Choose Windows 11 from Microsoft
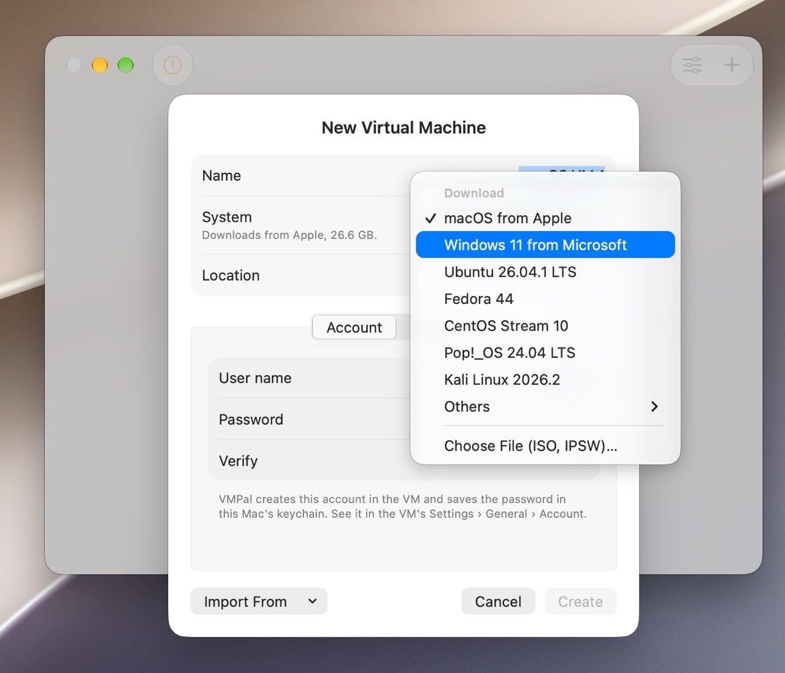The width and height of the screenshot is (785, 673). (545, 245)
